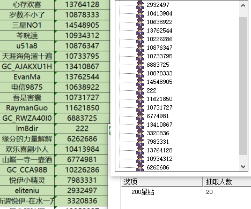Select tree entry 10876347
The width and height of the screenshot is (251, 209).
[x=159, y=48]
